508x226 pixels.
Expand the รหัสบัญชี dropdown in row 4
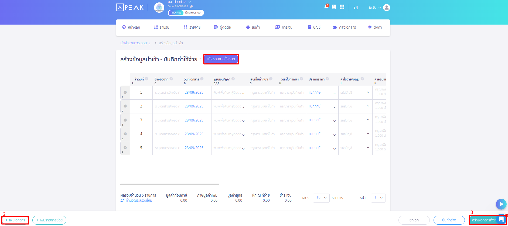(x=368, y=134)
